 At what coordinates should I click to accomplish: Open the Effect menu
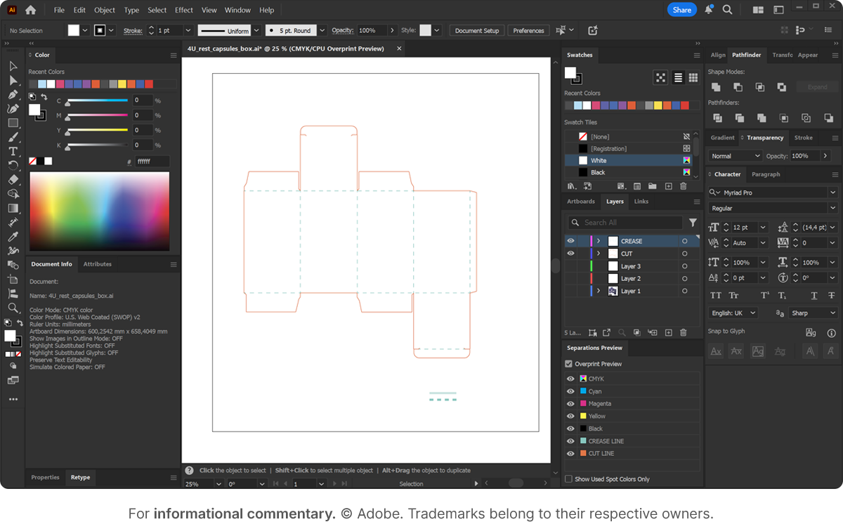[184, 10]
